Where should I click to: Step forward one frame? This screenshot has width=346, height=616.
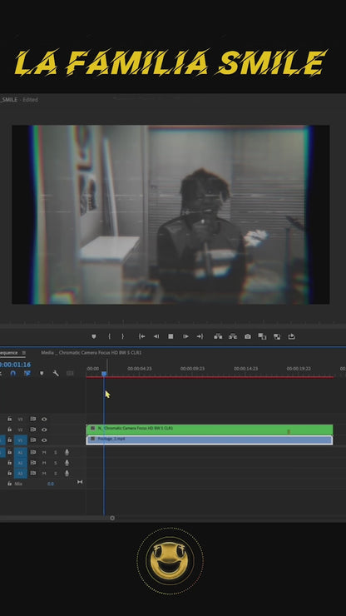pos(185,336)
